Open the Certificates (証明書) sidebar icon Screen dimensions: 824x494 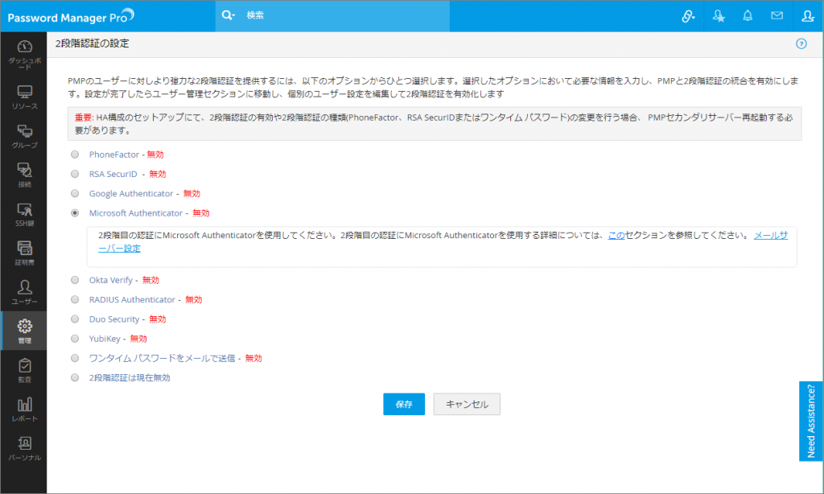(23, 253)
